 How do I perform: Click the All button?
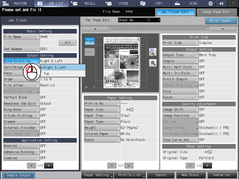point(67,42)
